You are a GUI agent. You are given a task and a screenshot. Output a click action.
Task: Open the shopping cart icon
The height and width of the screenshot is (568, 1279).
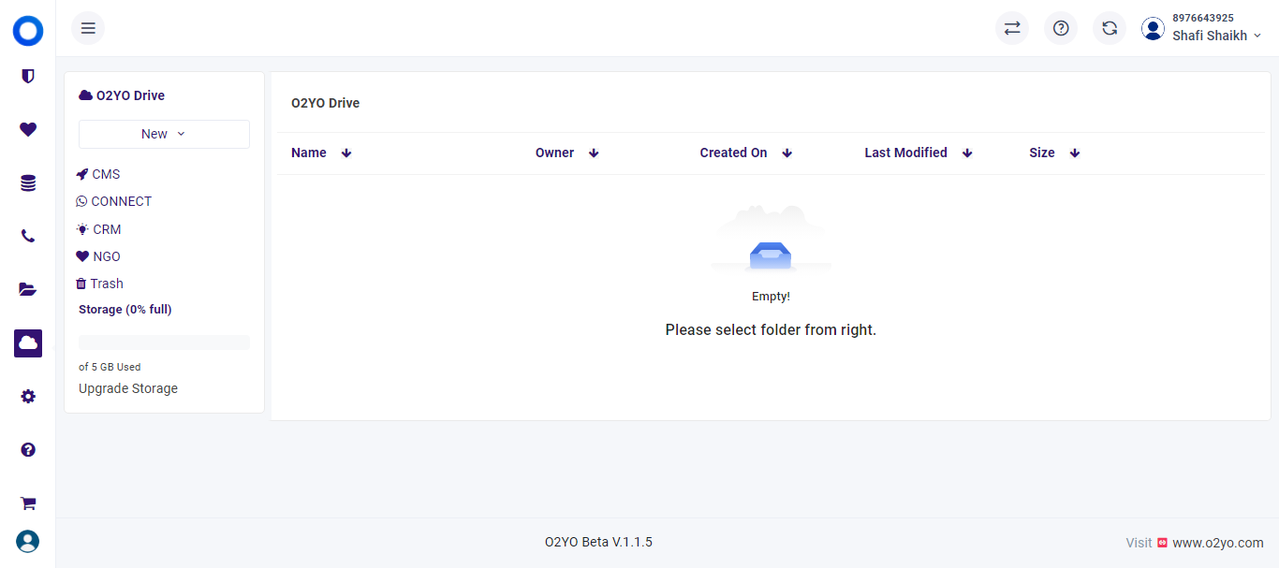pos(28,503)
